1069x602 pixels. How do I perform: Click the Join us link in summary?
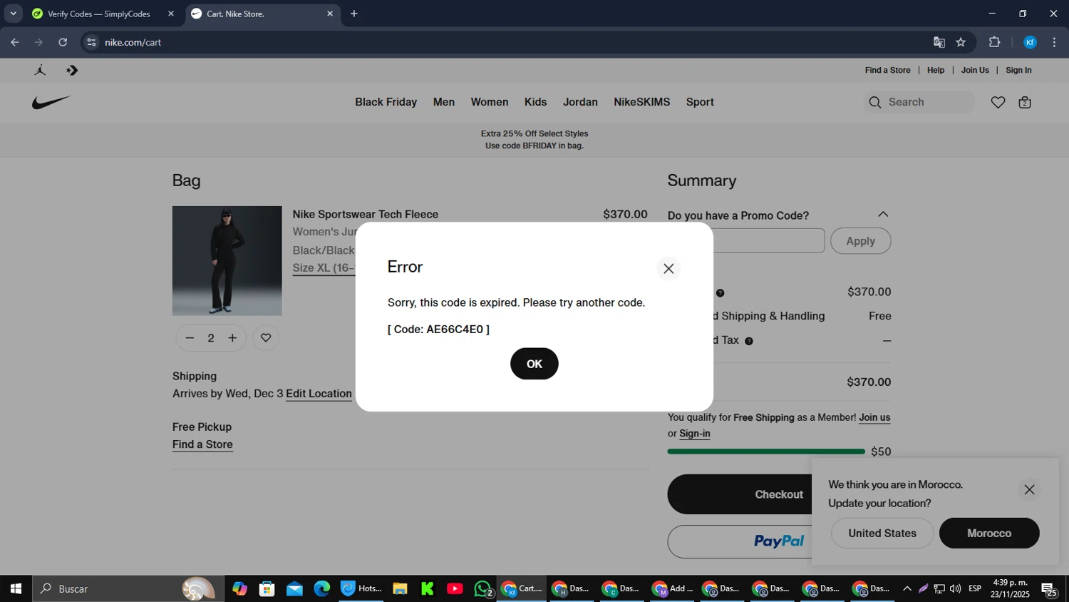coord(874,417)
